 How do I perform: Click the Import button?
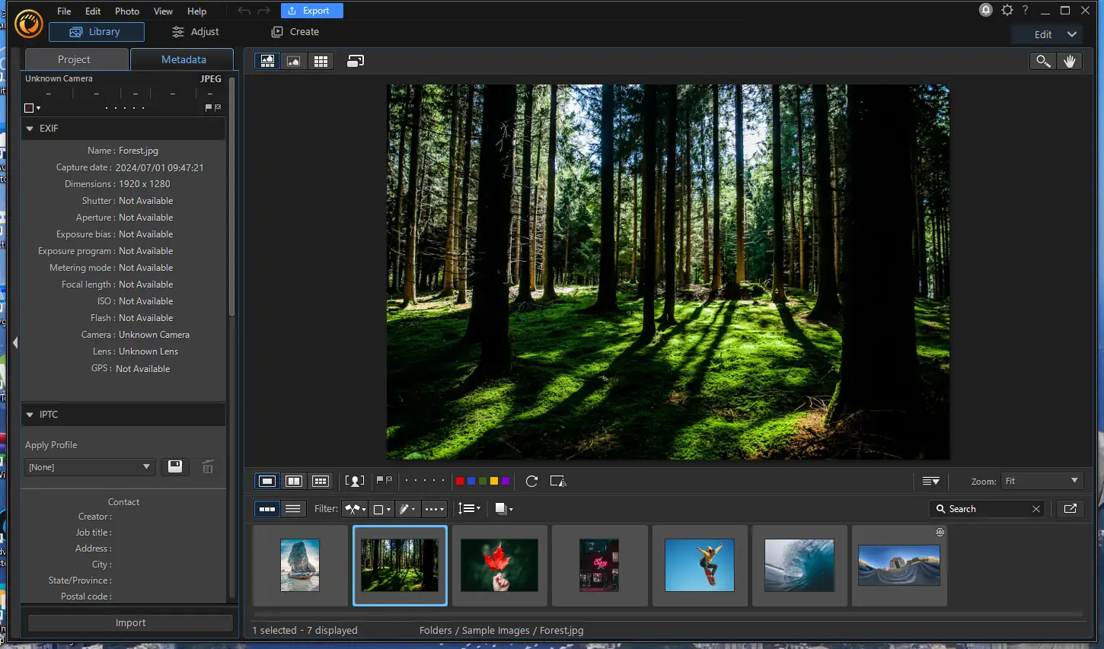coord(129,622)
